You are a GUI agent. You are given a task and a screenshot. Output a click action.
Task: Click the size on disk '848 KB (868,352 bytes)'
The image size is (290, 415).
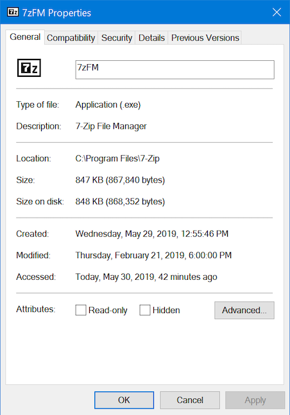[x=120, y=201]
